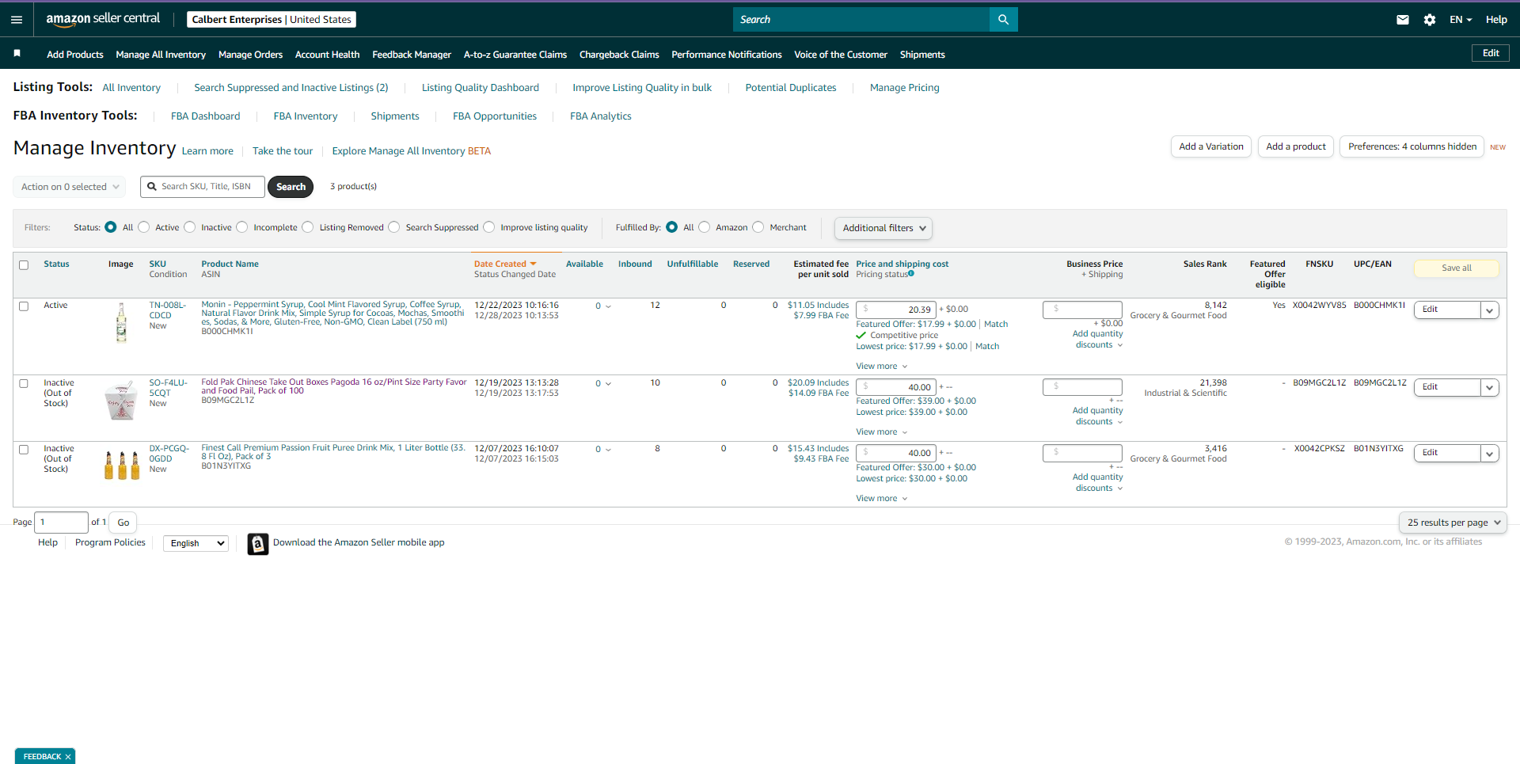The width and height of the screenshot is (1520, 764).
Task: Select the Inactive status filter
Action: pos(190,227)
